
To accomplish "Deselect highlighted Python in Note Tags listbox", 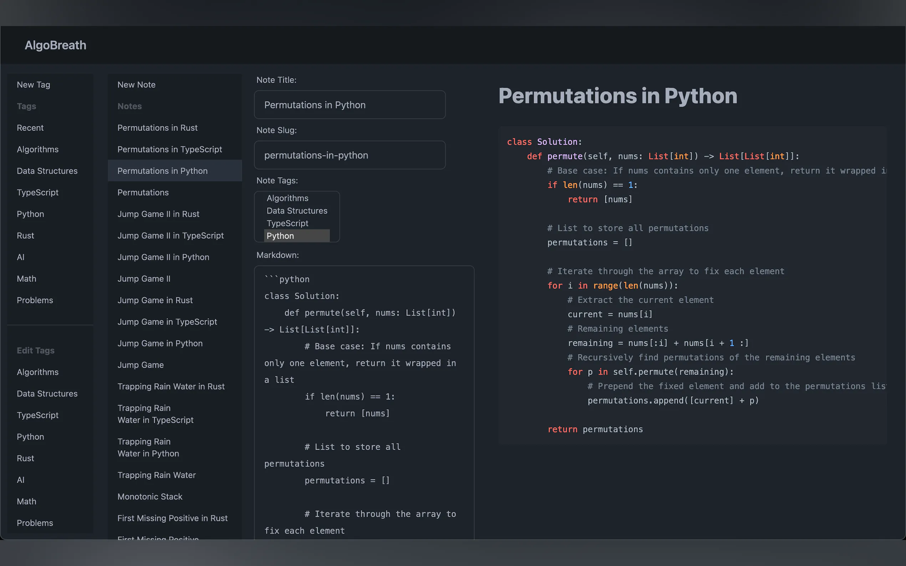I will [x=280, y=236].
